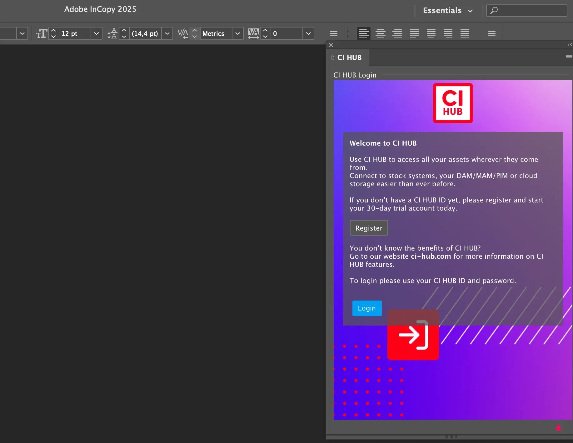573x443 pixels.
Task: Step the kerning value
Action: (x=195, y=33)
